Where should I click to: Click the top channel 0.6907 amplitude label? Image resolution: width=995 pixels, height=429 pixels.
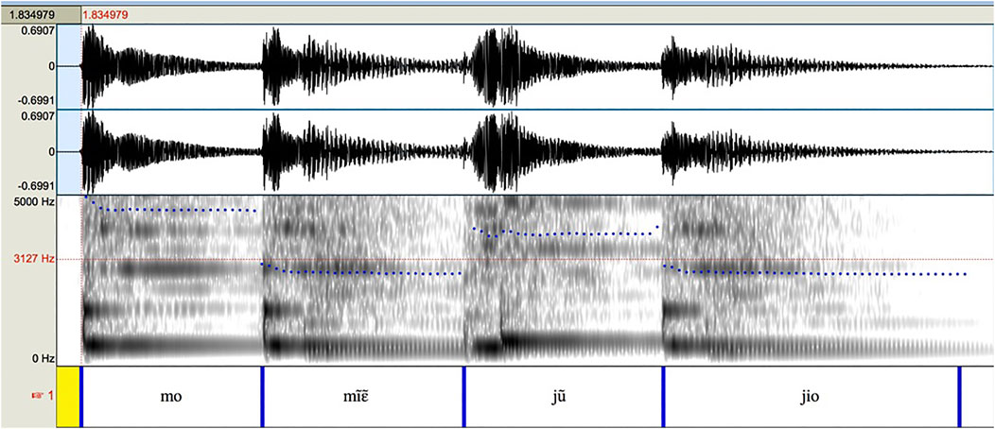[39, 30]
